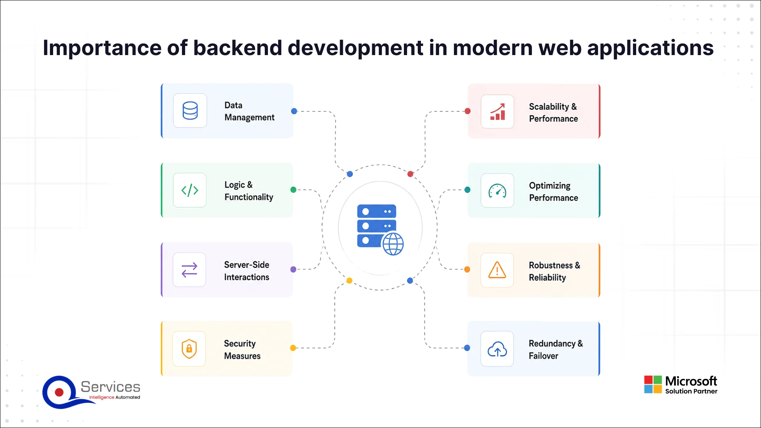Select the 'Server-Side Interactions' label
The image size is (761, 428).
247,271
